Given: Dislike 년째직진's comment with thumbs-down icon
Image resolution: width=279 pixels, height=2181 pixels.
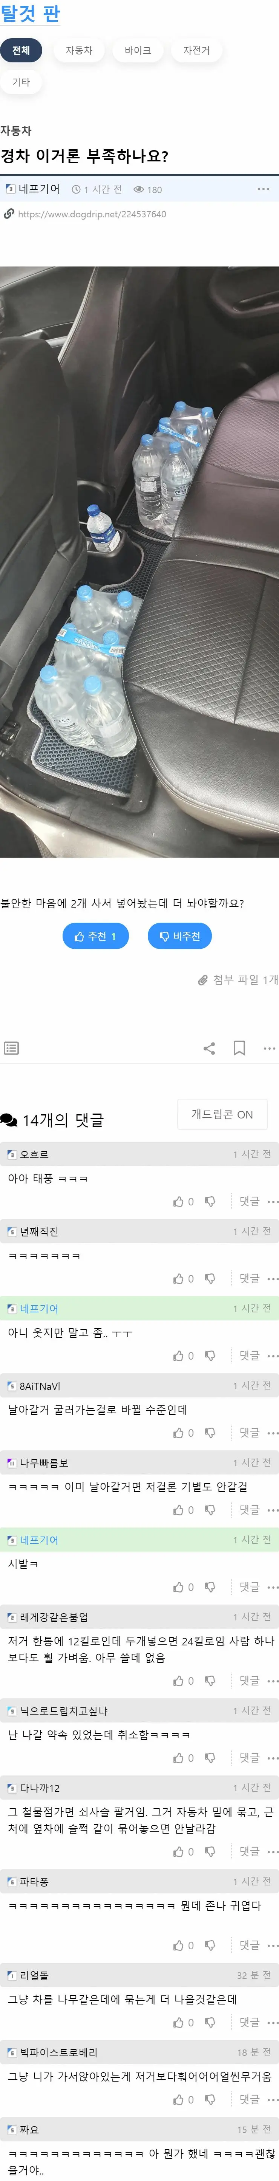Looking at the screenshot, I should click(210, 1278).
